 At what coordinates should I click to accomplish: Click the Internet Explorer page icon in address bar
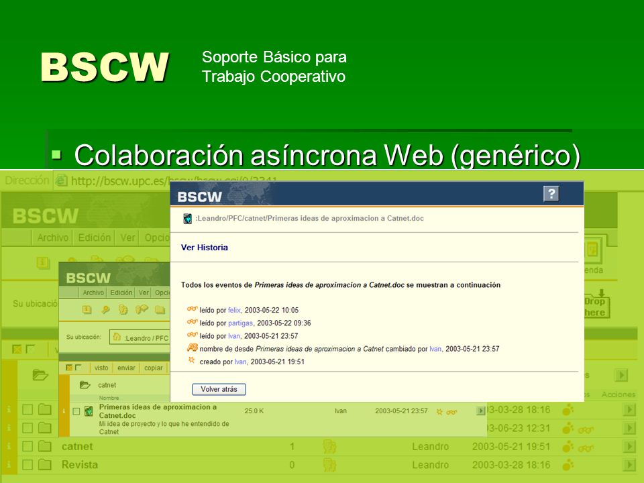(x=61, y=180)
